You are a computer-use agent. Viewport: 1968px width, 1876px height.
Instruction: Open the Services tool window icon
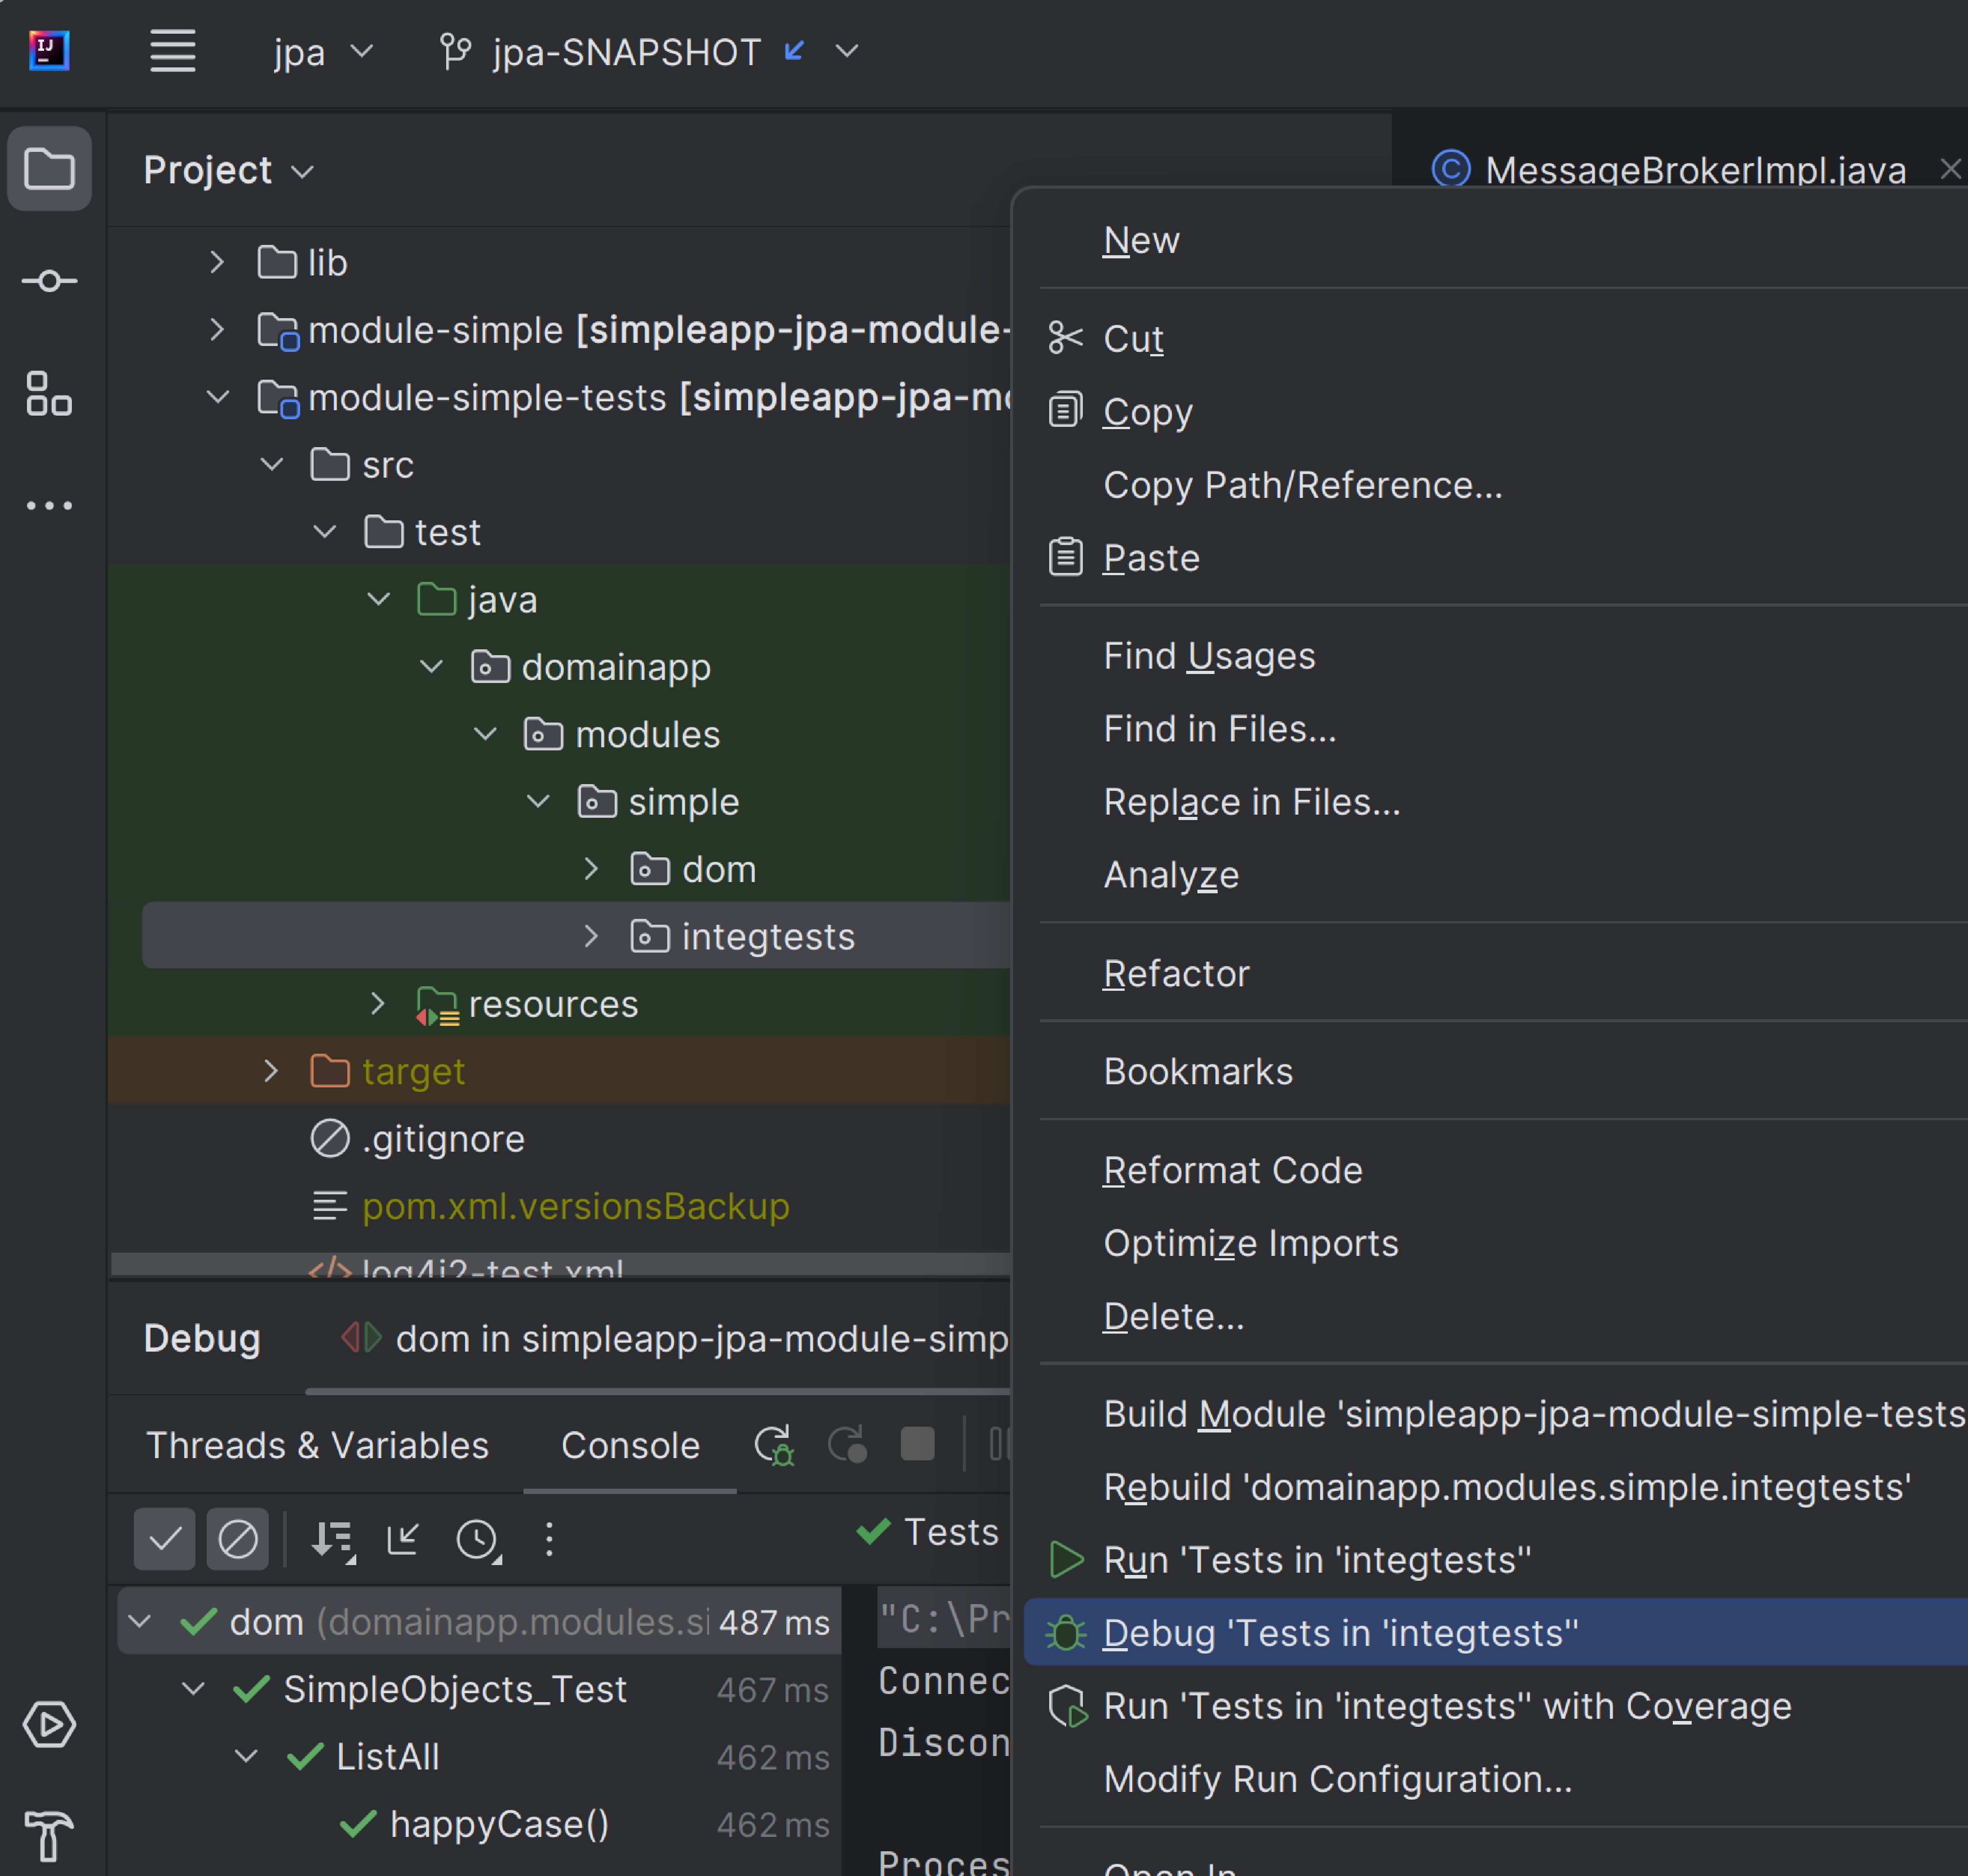click(x=49, y=1725)
